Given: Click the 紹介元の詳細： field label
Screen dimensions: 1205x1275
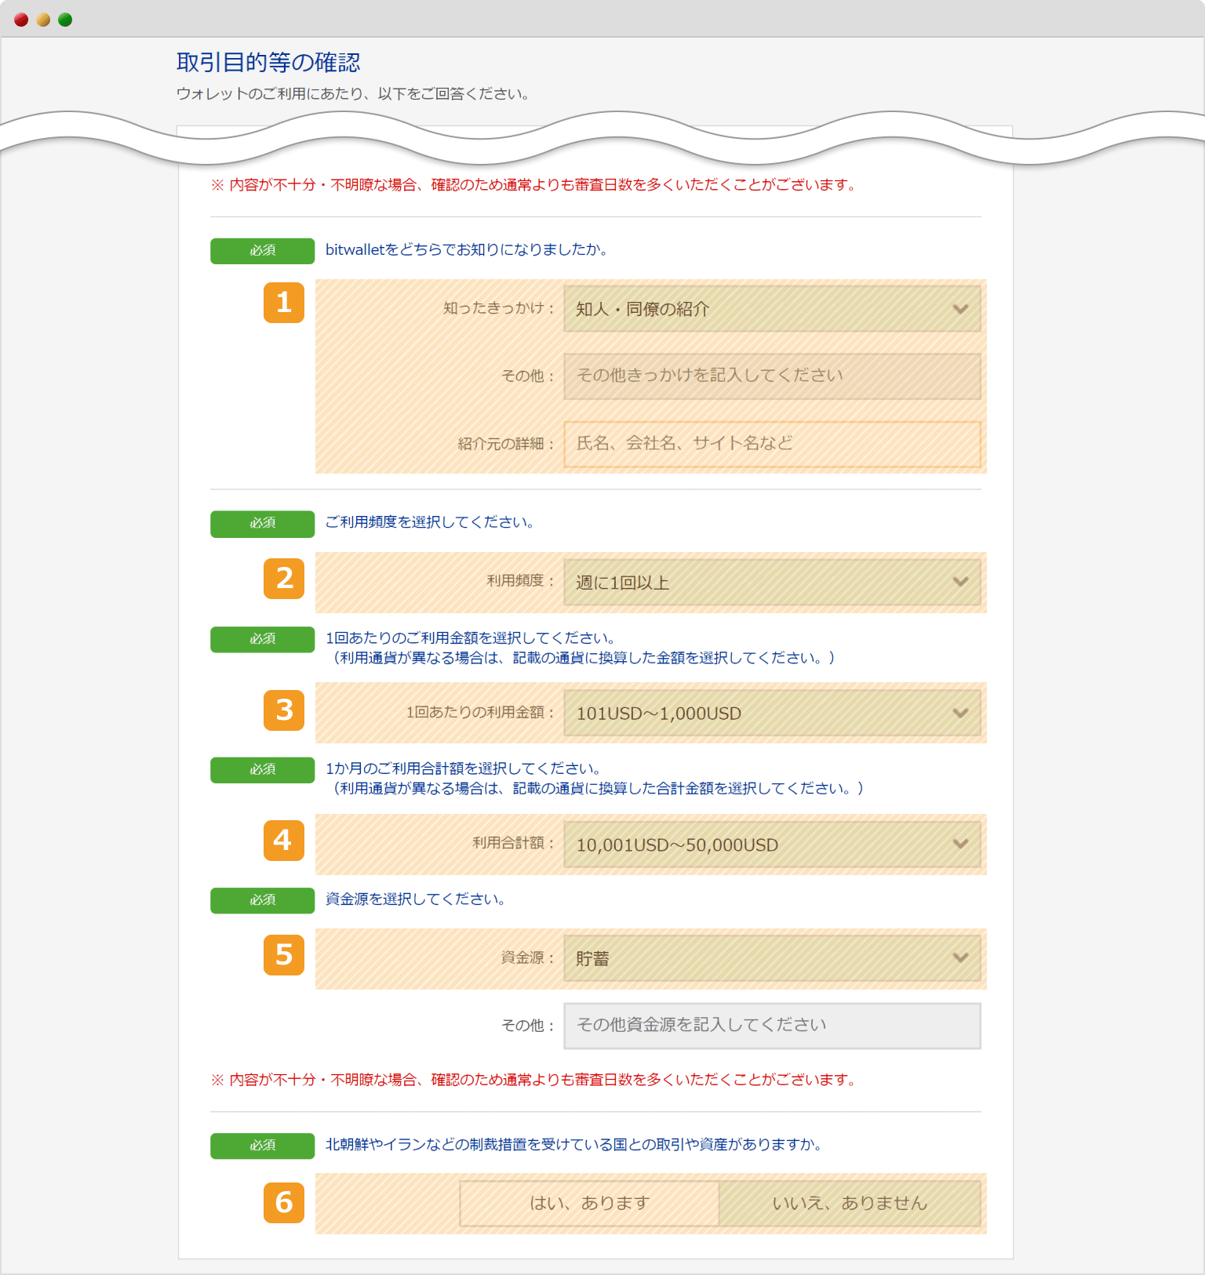Looking at the screenshot, I should point(507,444).
